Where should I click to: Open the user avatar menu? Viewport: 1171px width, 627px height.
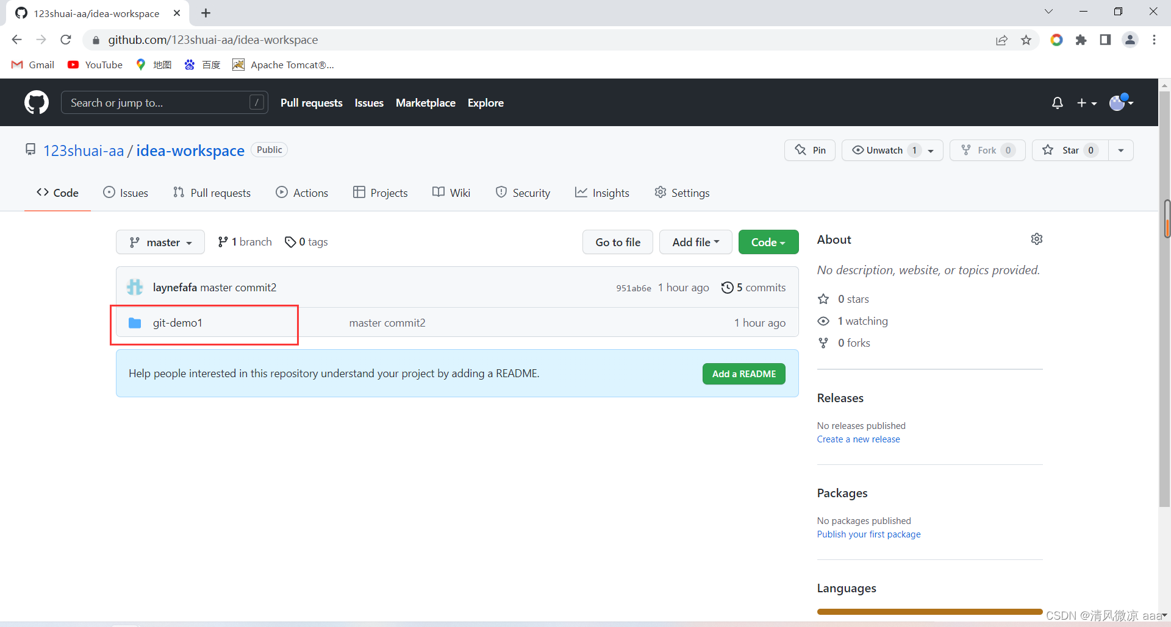pyautogui.click(x=1121, y=102)
